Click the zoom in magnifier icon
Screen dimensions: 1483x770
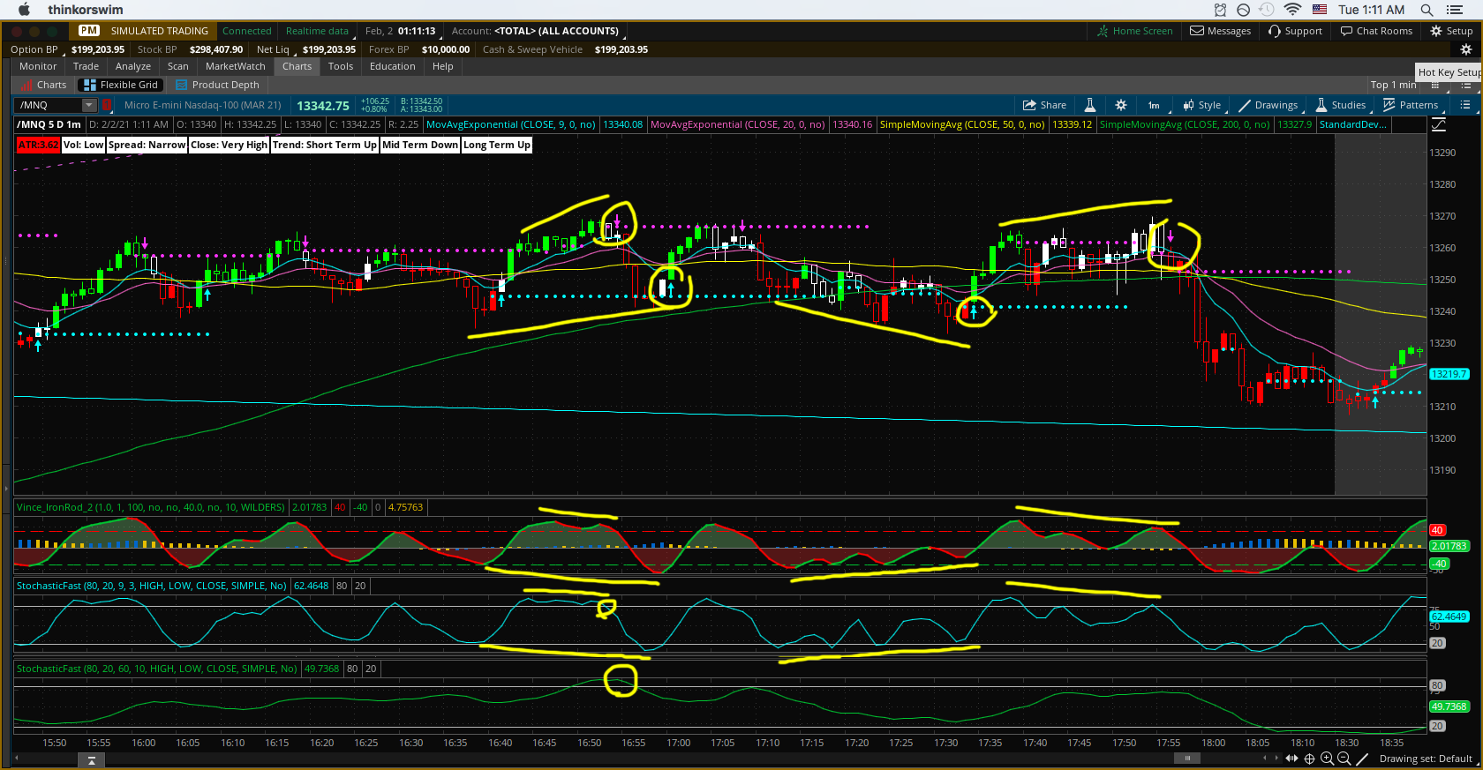pos(1327,759)
